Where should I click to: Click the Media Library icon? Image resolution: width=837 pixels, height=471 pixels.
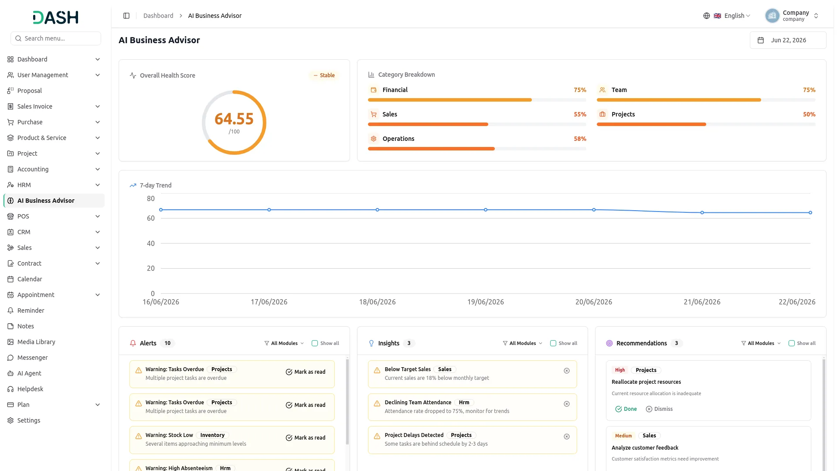[x=10, y=342]
